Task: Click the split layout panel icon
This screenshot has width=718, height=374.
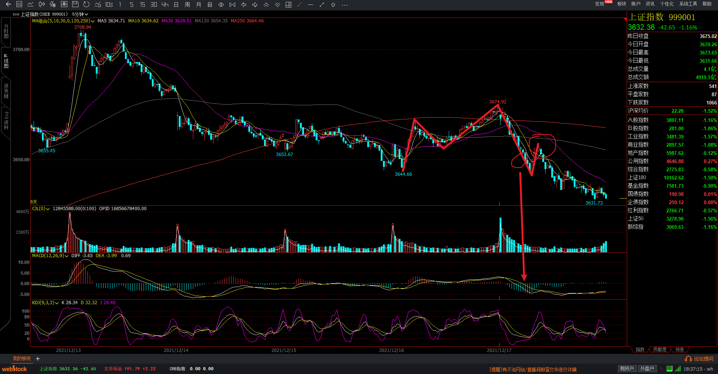Action: (288, 4)
